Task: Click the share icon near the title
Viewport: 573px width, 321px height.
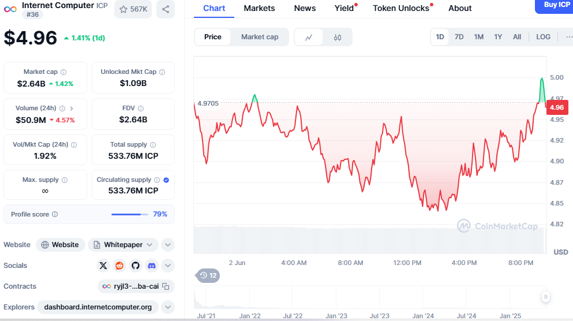Action: click(x=166, y=9)
